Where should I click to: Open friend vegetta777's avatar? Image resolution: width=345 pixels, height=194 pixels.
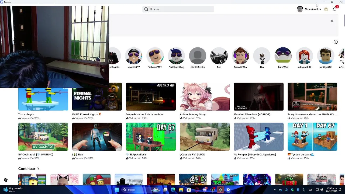click(x=134, y=56)
